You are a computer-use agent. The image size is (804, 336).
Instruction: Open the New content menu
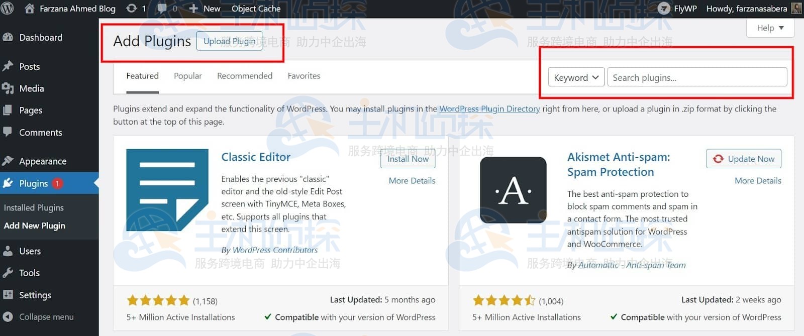(205, 9)
